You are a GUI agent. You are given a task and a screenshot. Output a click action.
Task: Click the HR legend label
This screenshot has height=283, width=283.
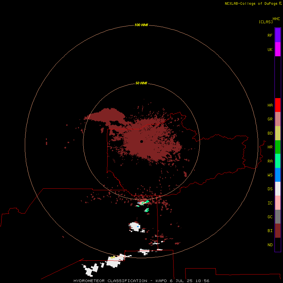coord(270,147)
